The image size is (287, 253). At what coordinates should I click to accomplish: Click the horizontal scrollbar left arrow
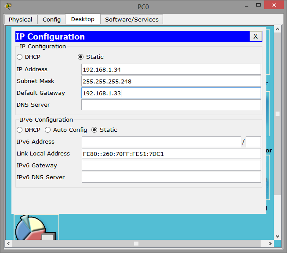tap(8, 243)
